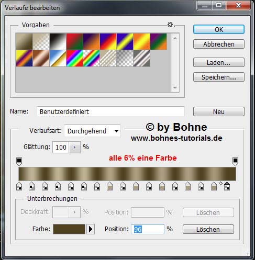Click the left opacity stop above gradient
The height and width of the screenshot is (260, 255).
19,162
